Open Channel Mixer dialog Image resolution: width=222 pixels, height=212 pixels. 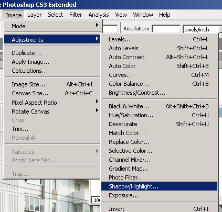tap(159, 160)
